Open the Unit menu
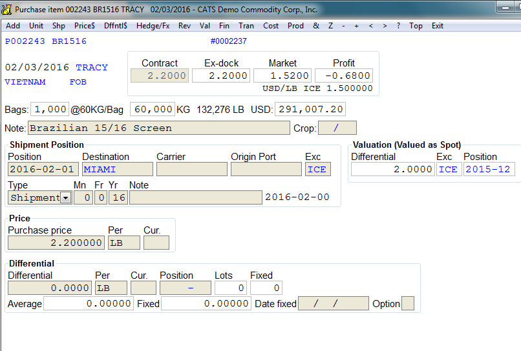521x351 pixels. [36, 26]
